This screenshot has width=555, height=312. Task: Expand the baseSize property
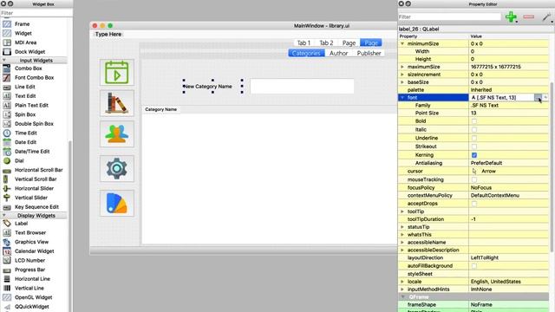(402, 82)
